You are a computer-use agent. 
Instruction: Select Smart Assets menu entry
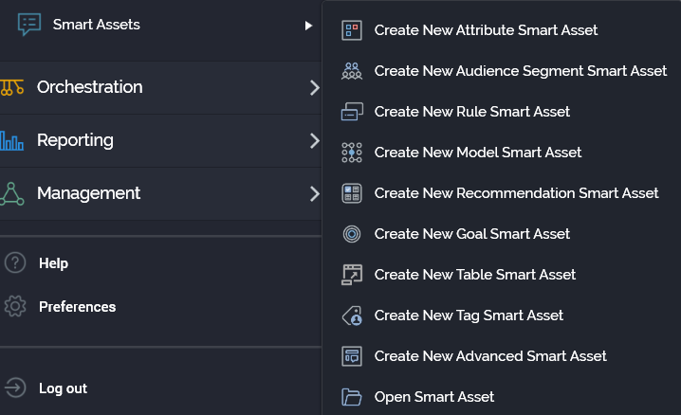96,25
